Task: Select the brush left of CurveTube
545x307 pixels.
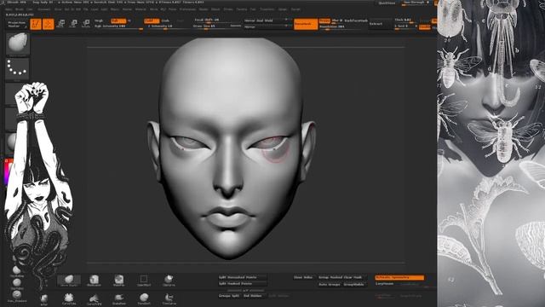Action: point(43,298)
